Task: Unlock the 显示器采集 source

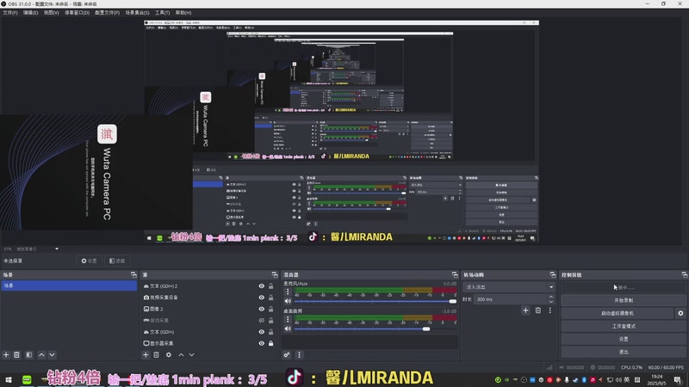Action: click(x=270, y=343)
